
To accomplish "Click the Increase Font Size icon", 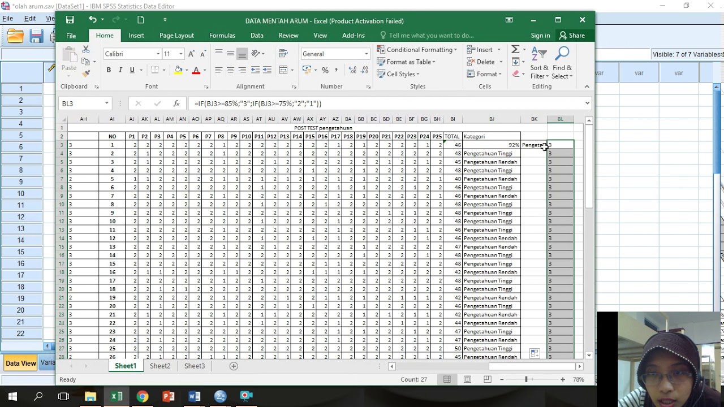I will [191, 54].
